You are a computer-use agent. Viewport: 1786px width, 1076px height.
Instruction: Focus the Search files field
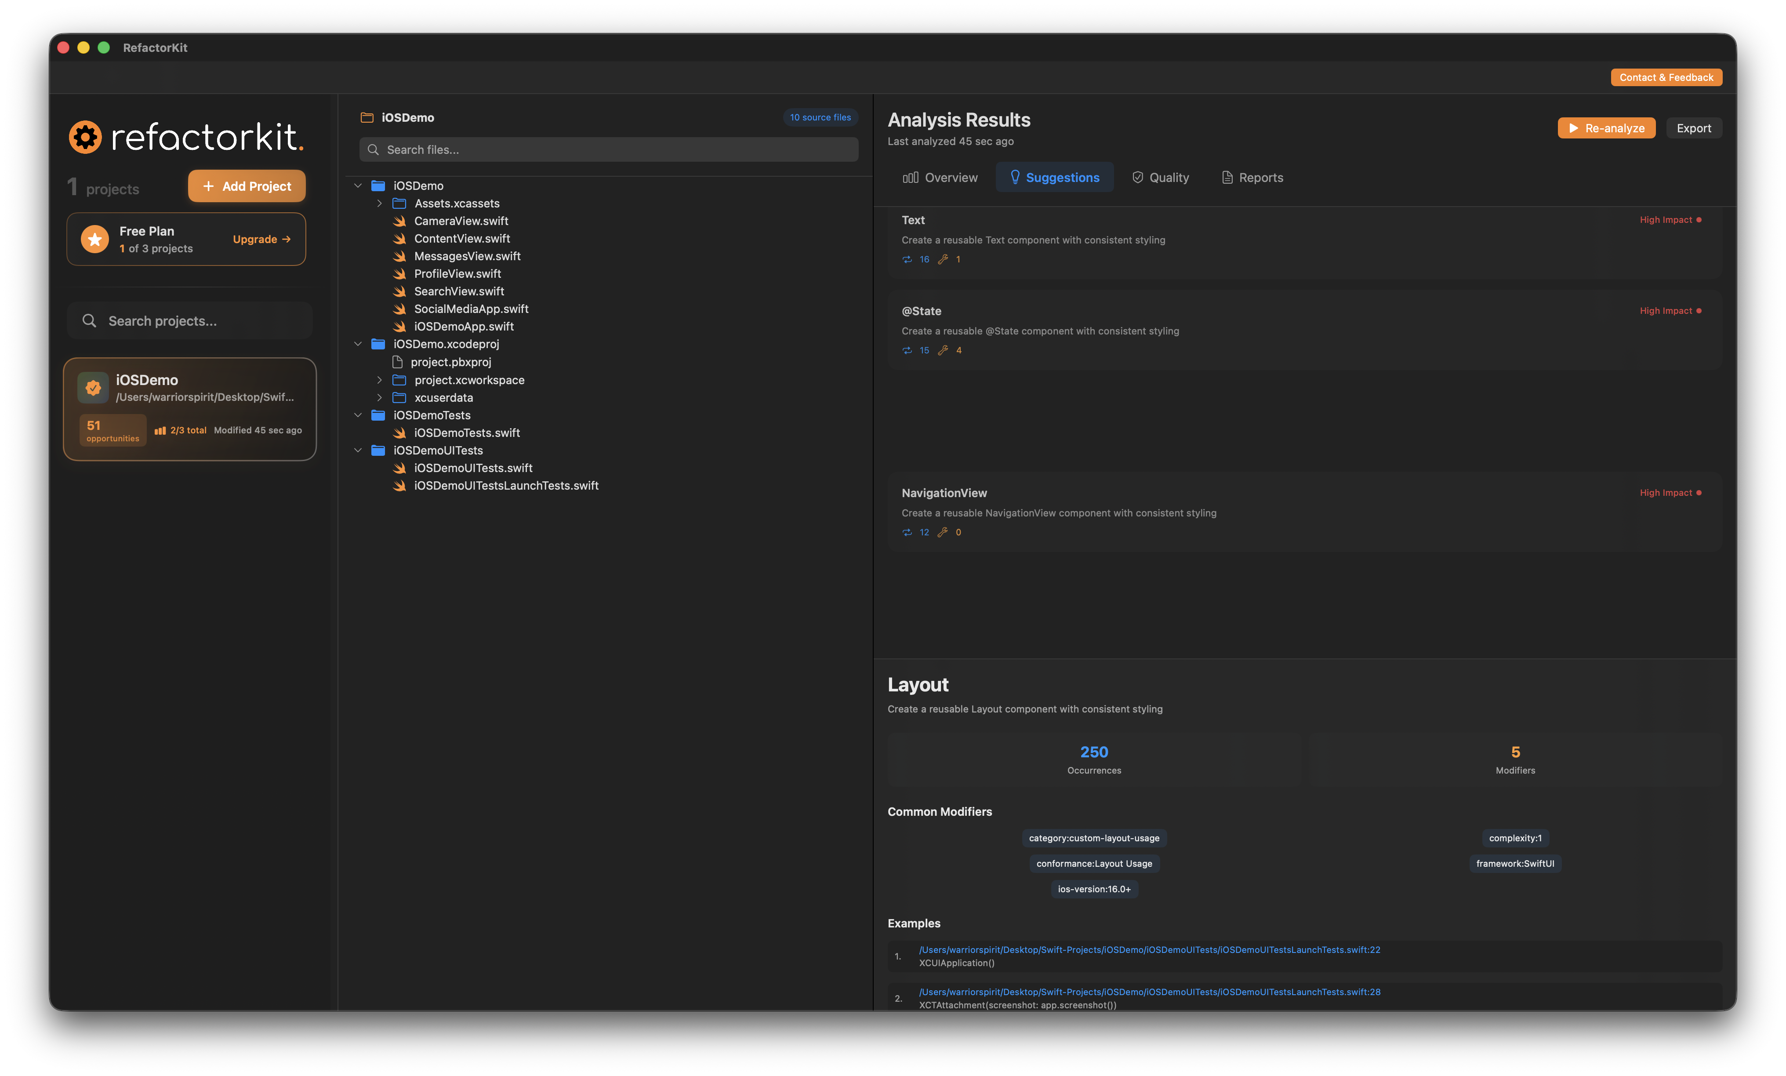[x=609, y=149]
